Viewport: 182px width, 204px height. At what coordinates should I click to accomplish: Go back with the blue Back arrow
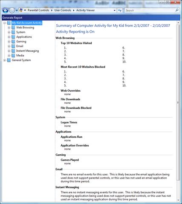(x=5, y=10)
